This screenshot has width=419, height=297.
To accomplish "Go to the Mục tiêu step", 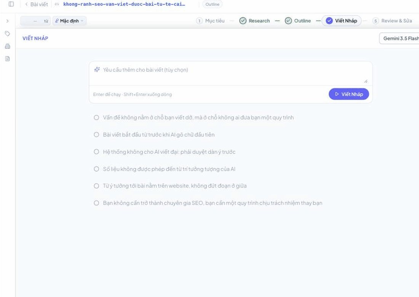I will tap(211, 21).
